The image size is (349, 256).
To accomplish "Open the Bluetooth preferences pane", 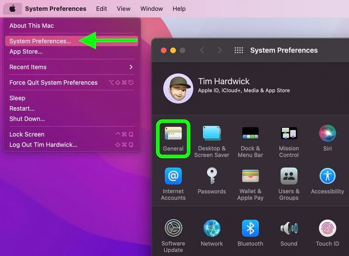I will (250, 233).
